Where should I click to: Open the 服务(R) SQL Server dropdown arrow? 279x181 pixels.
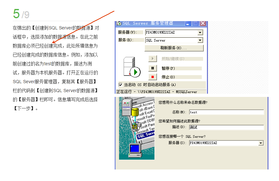tap(200, 40)
